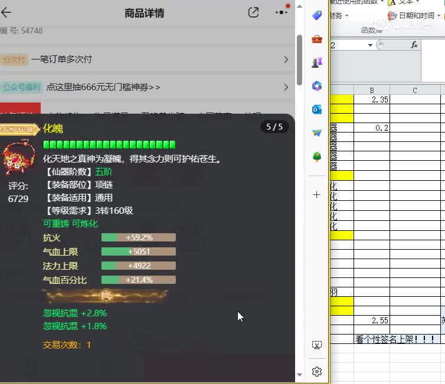Click the 公众号福利 tag
The height and width of the screenshot is (384, 445).
pyautogui.click(x=21, y=87)
